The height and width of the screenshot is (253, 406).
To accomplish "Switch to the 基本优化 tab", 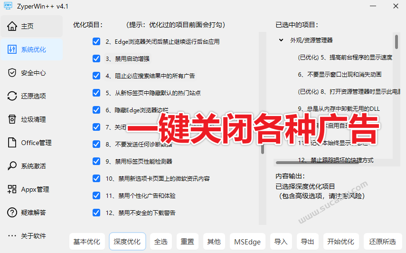I will point(87,242).
